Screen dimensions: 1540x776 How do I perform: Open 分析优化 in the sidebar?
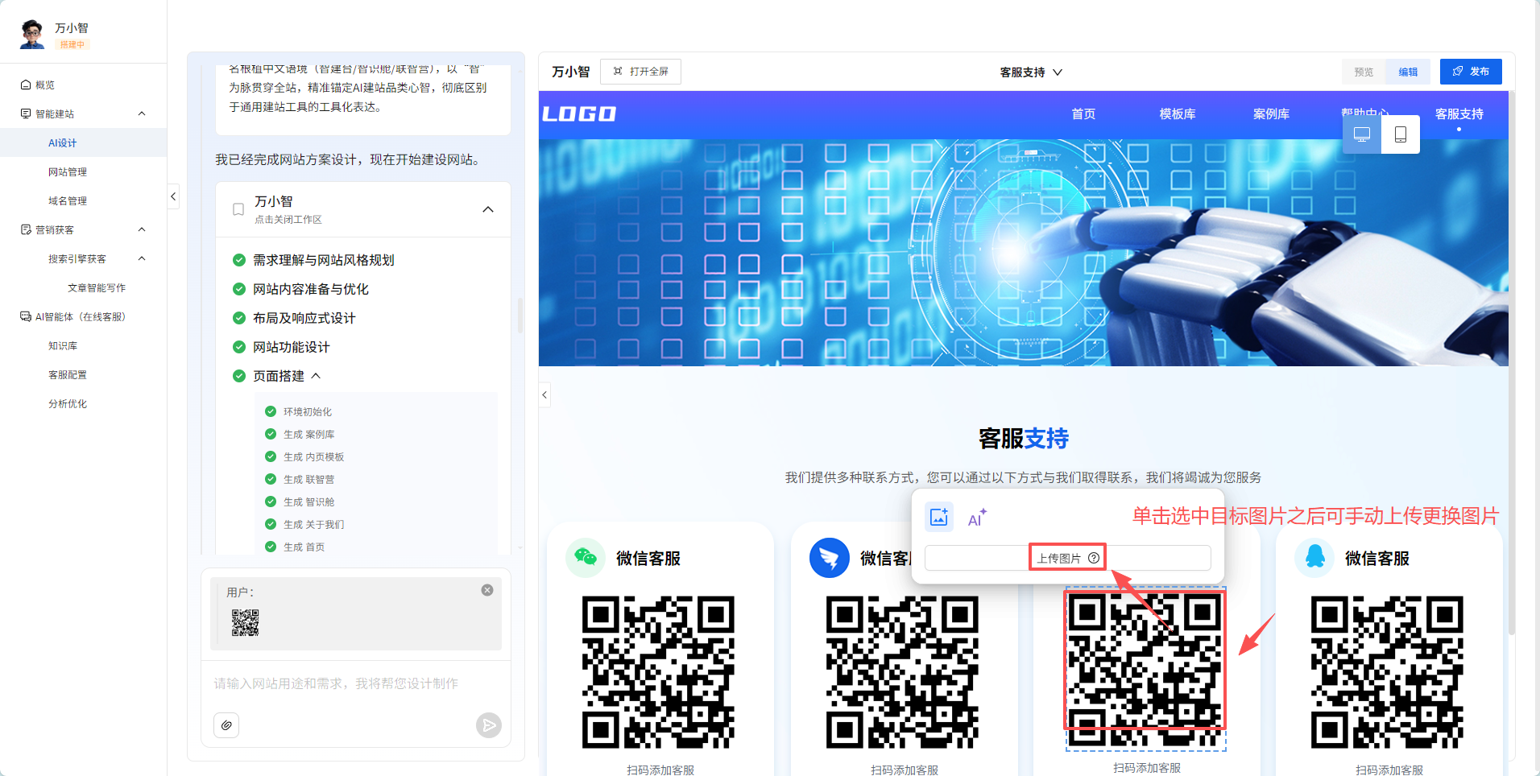[x=68, y=403]
